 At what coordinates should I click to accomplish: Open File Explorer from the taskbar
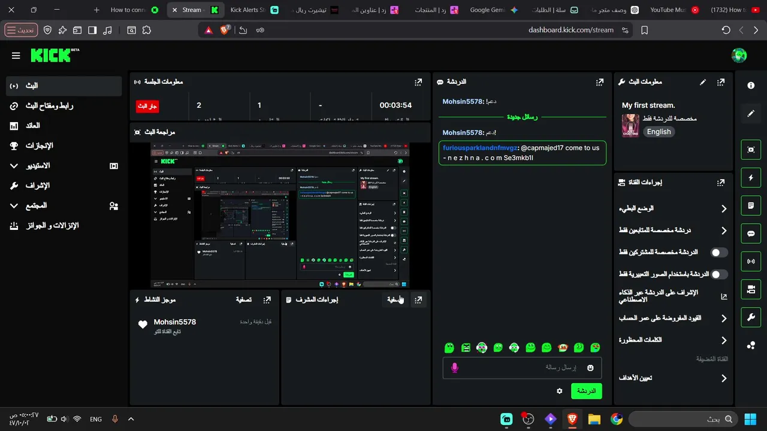594,419
